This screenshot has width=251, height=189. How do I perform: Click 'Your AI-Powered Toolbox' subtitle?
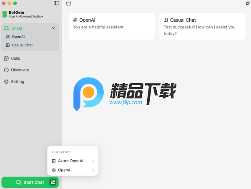point(26,17)
